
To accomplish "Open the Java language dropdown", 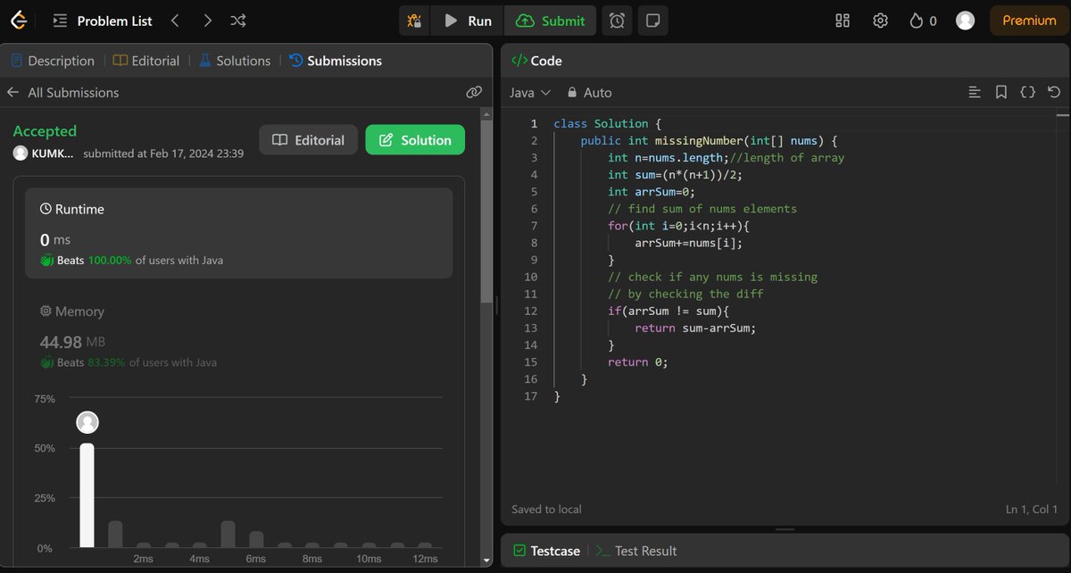I will point(530,92).
